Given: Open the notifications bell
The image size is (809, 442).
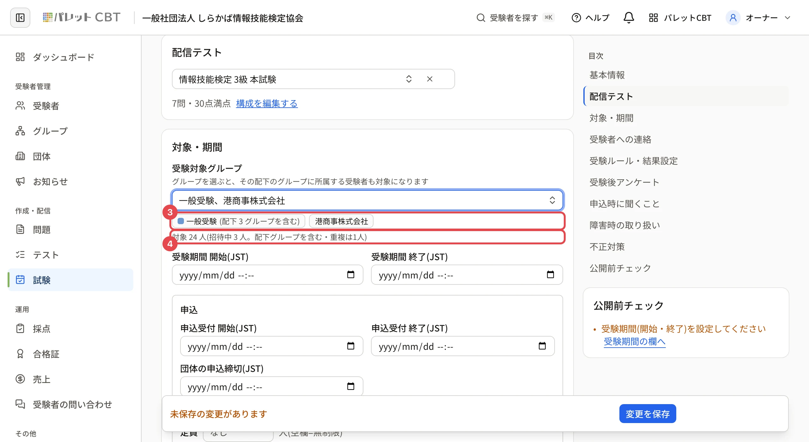Looking at the screenshot, I should pos(629,18).
